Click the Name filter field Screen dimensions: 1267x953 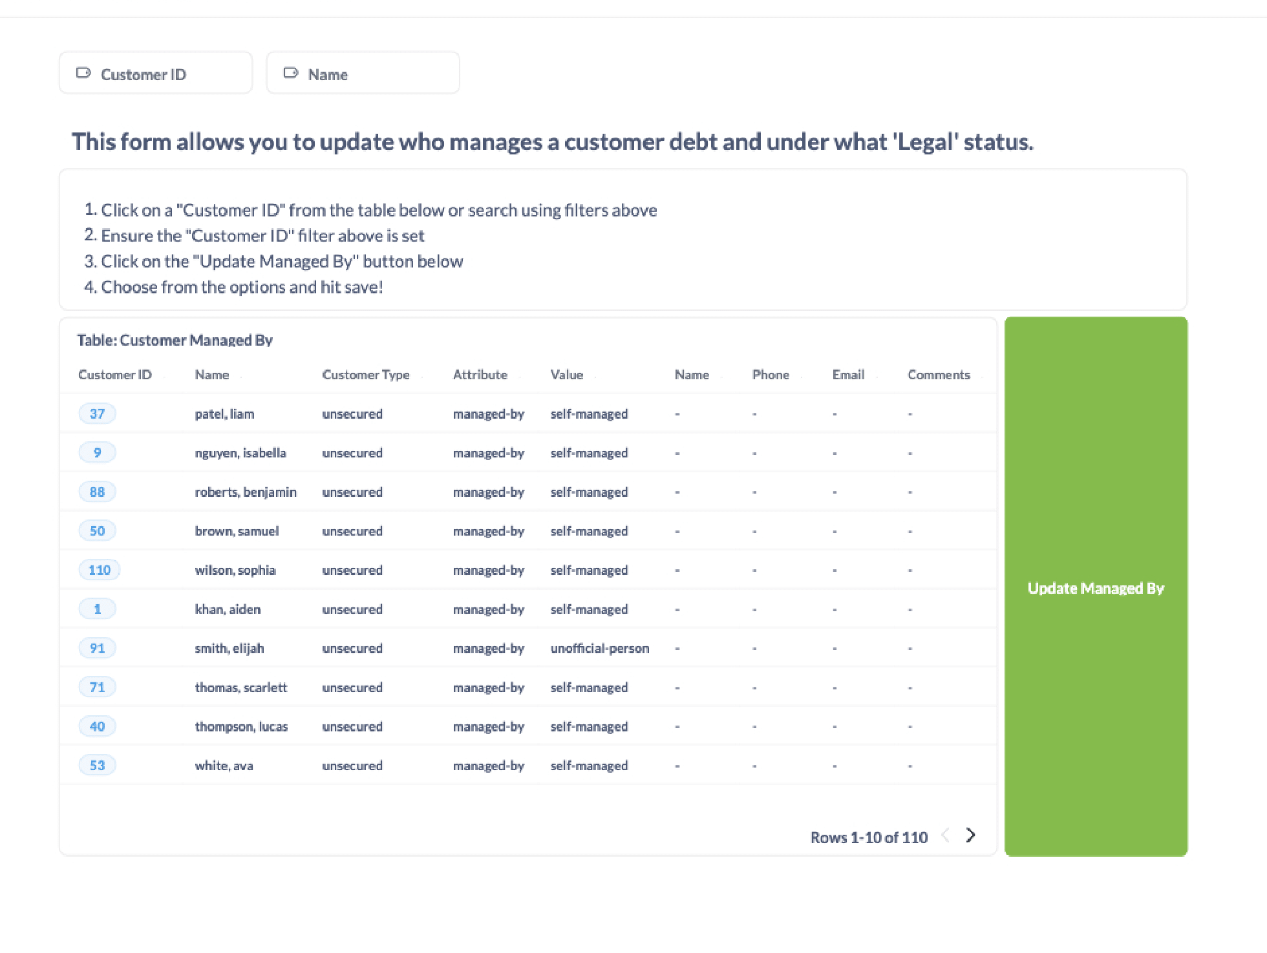(x=363, y=73)
